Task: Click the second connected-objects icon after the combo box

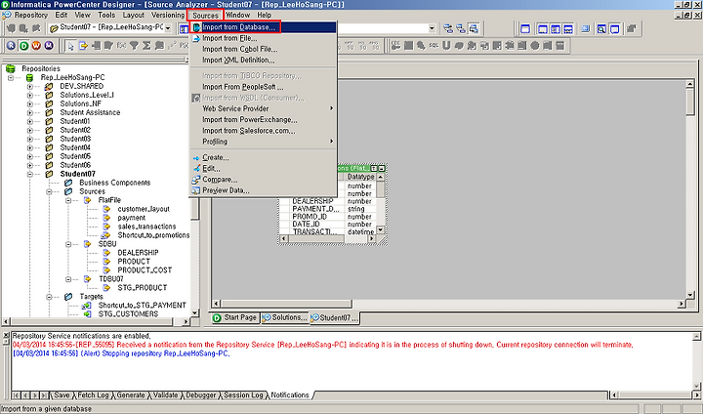Action: tap(461, 29)
